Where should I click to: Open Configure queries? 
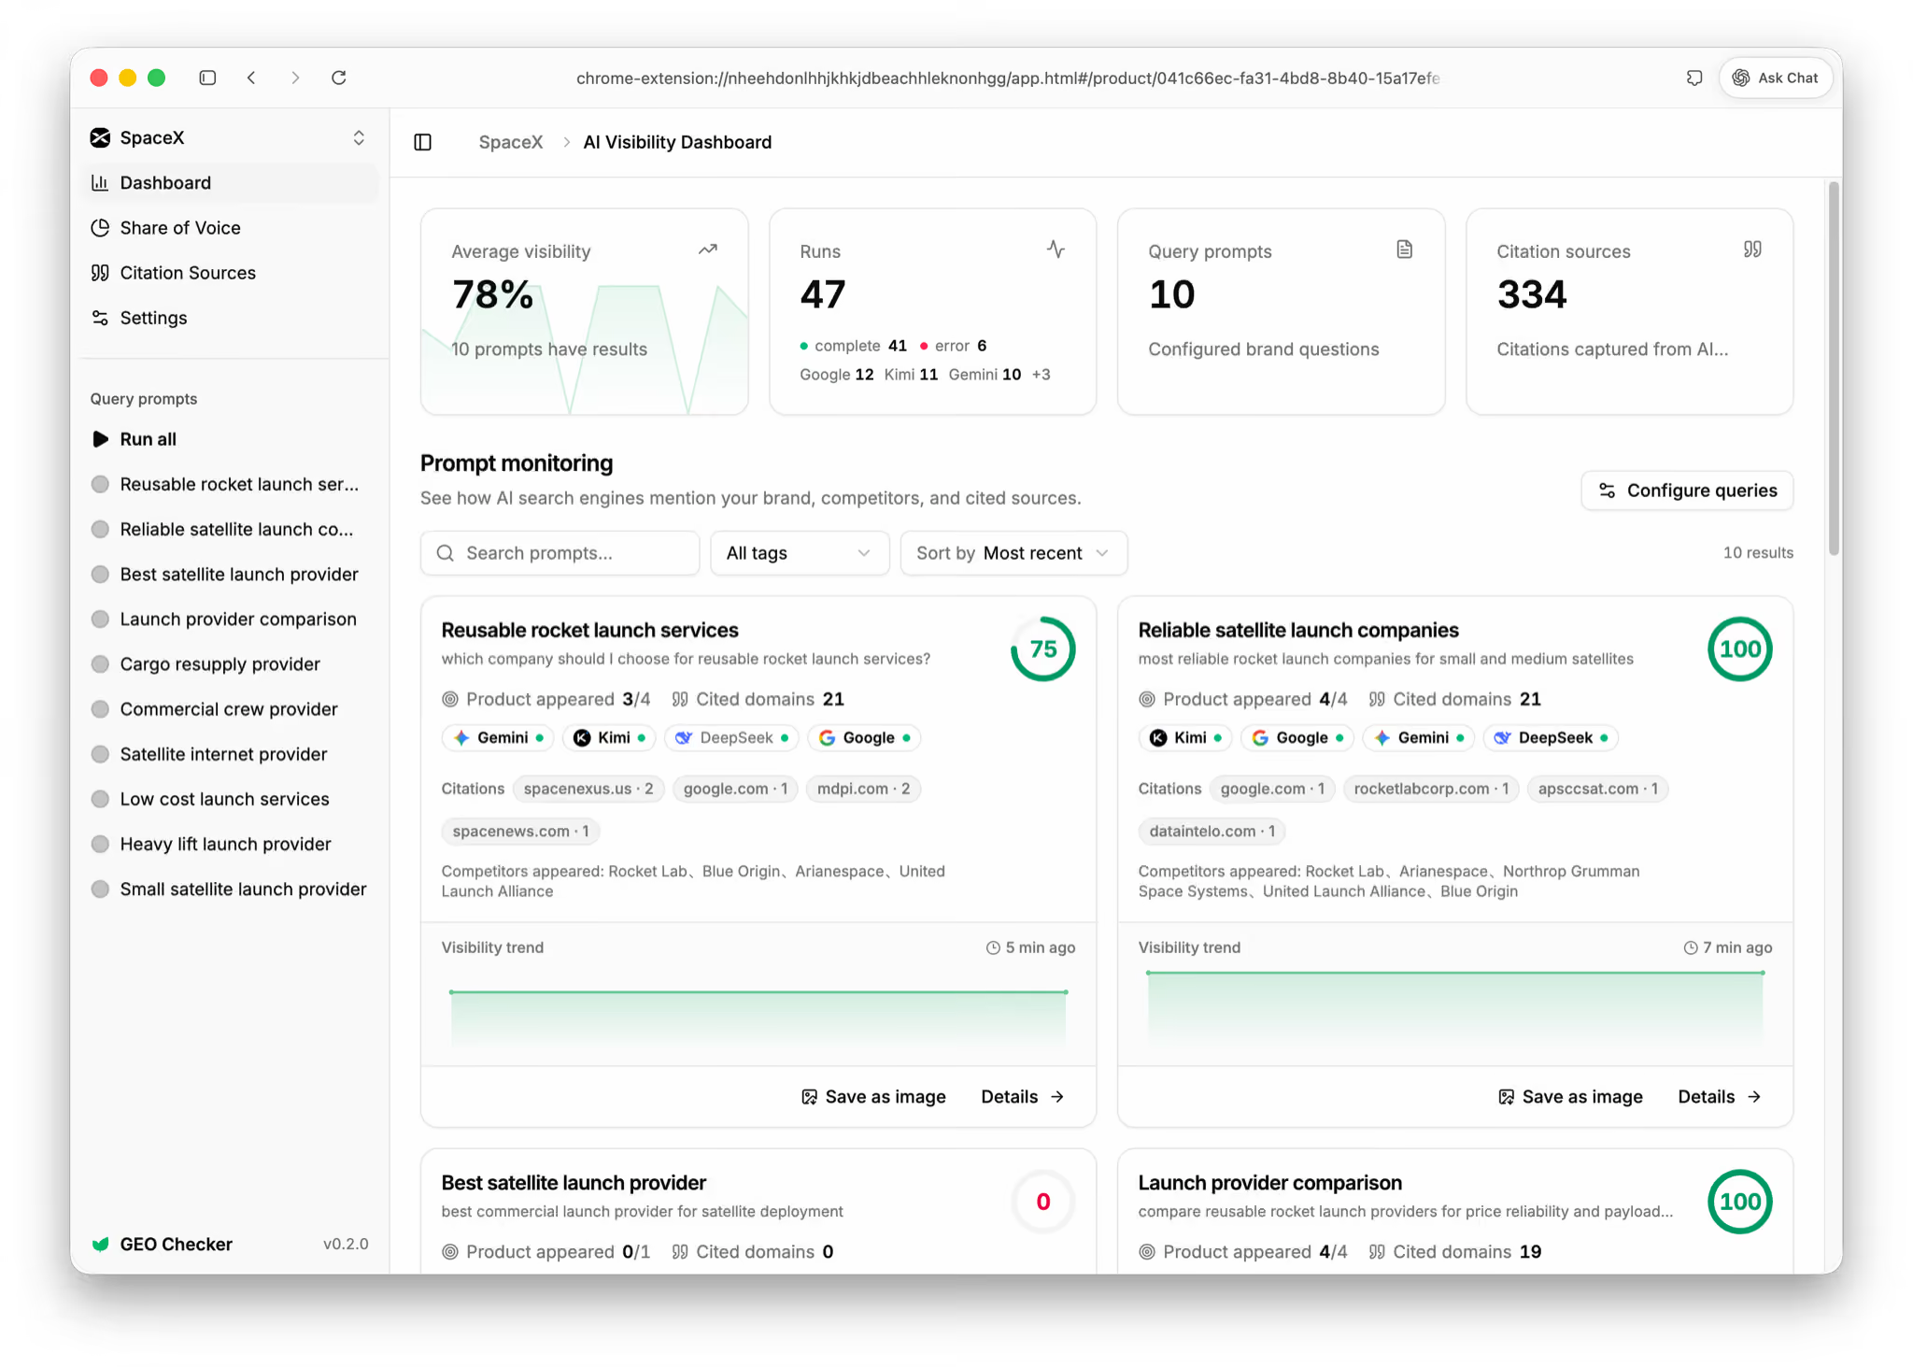point(1687,491)
